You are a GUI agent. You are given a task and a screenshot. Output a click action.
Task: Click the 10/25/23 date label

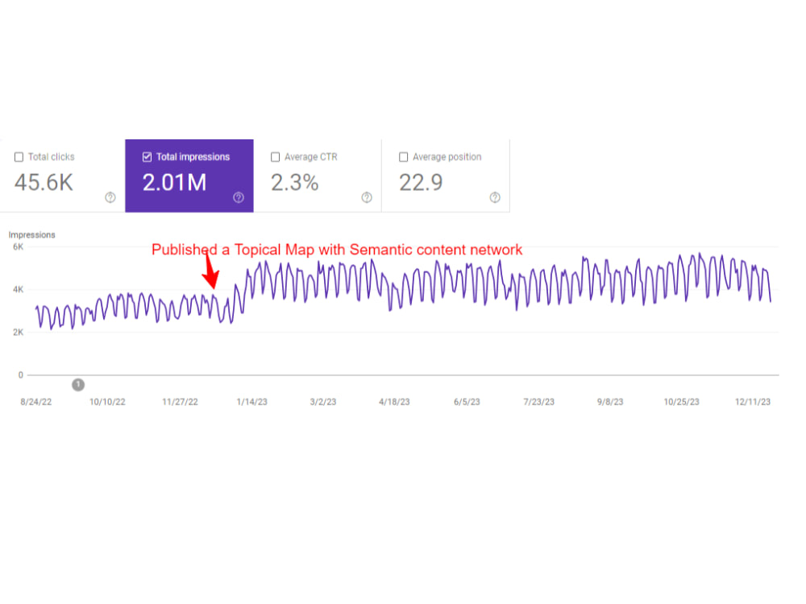coord(682,402)
